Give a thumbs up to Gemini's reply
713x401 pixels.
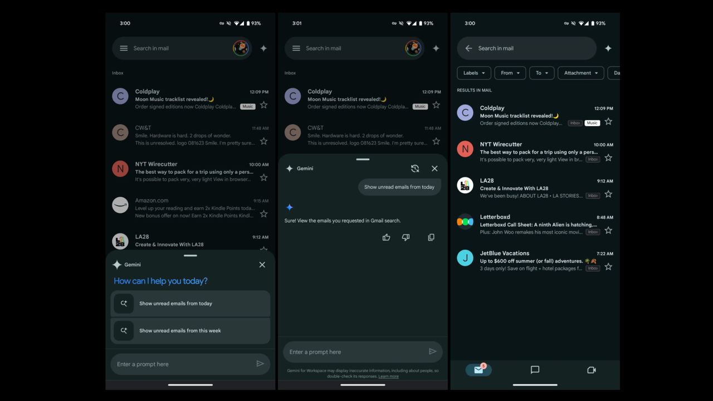(x=386, y=237)
